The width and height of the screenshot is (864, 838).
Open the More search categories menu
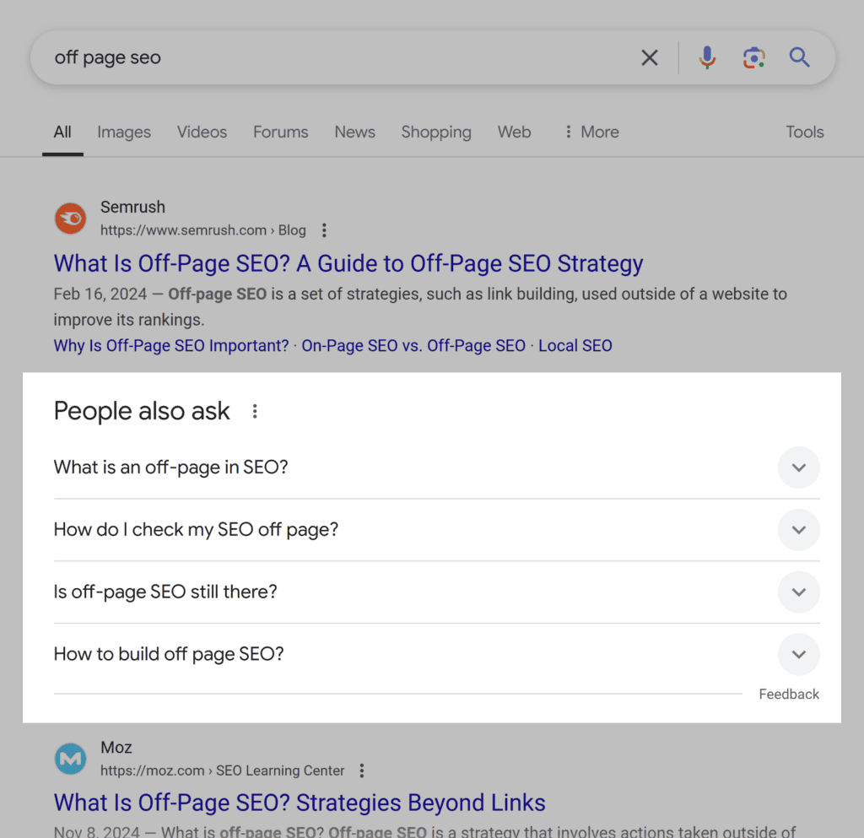point(591,132)
